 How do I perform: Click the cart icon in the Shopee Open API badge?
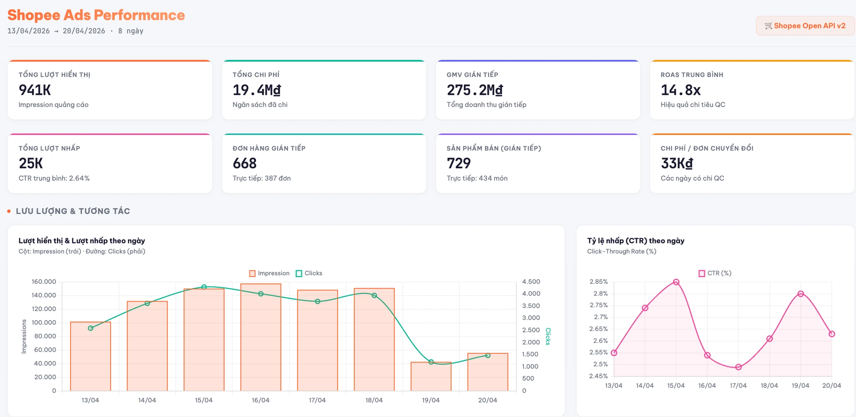[x=769, y=26]
